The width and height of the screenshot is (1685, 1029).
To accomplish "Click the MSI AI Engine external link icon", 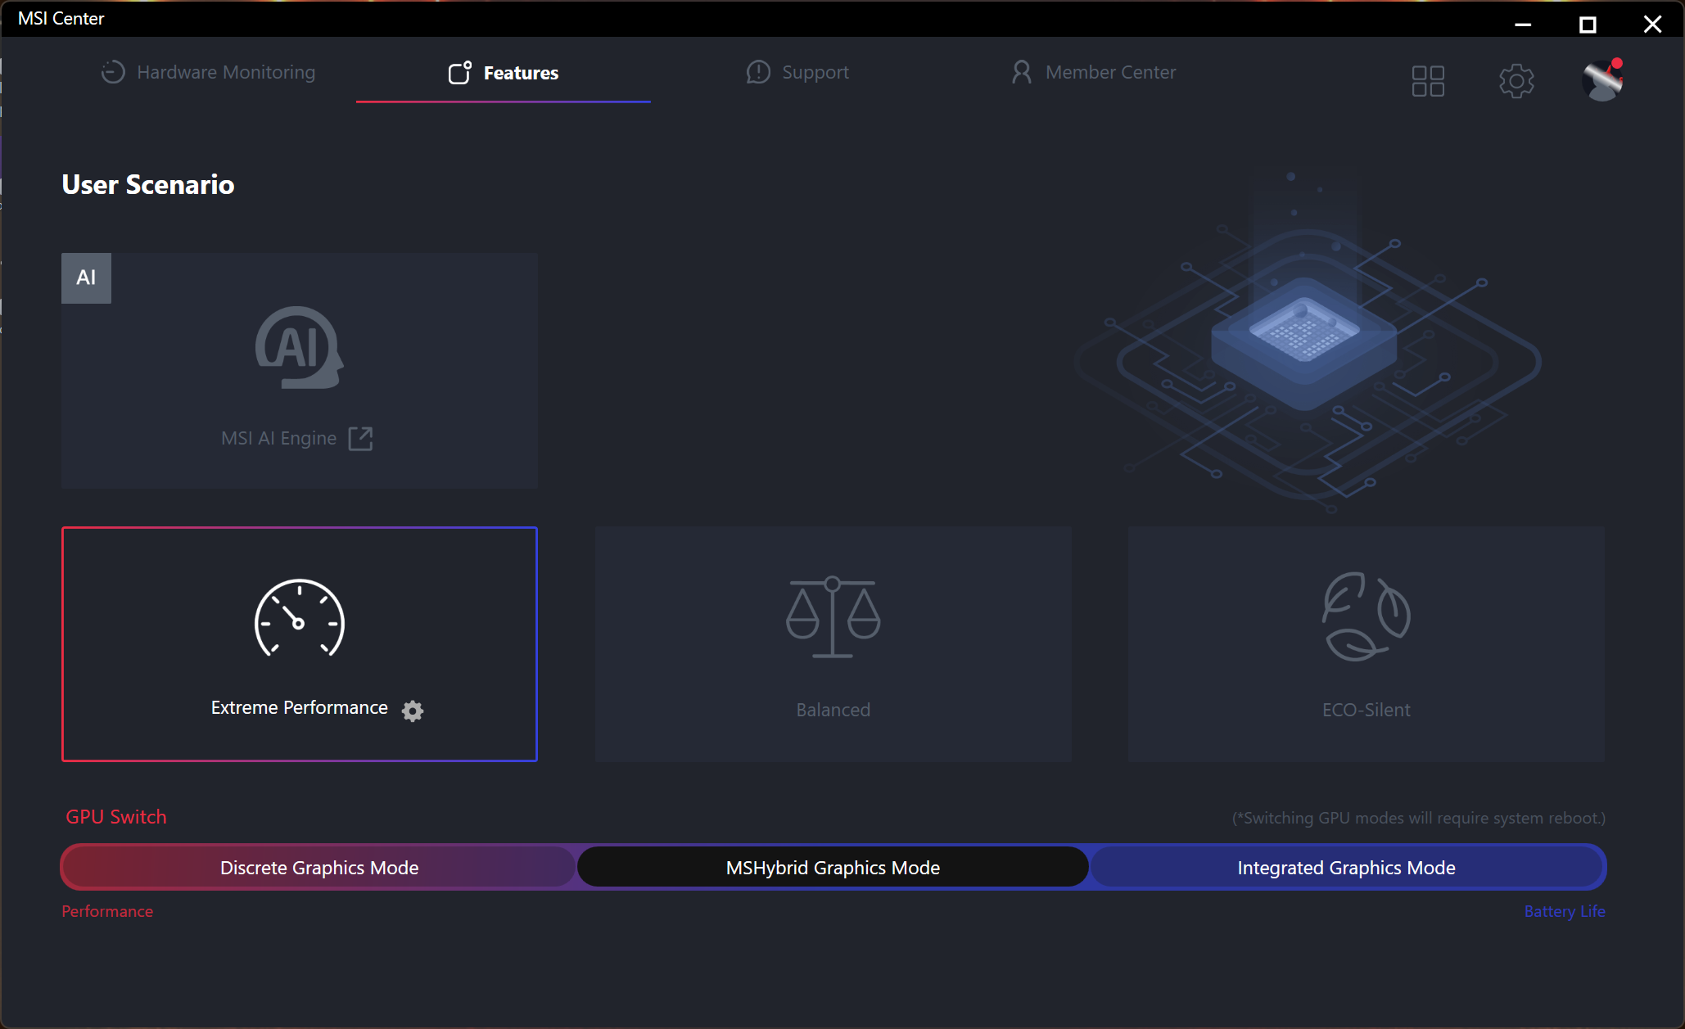I will tap(360, 439).
